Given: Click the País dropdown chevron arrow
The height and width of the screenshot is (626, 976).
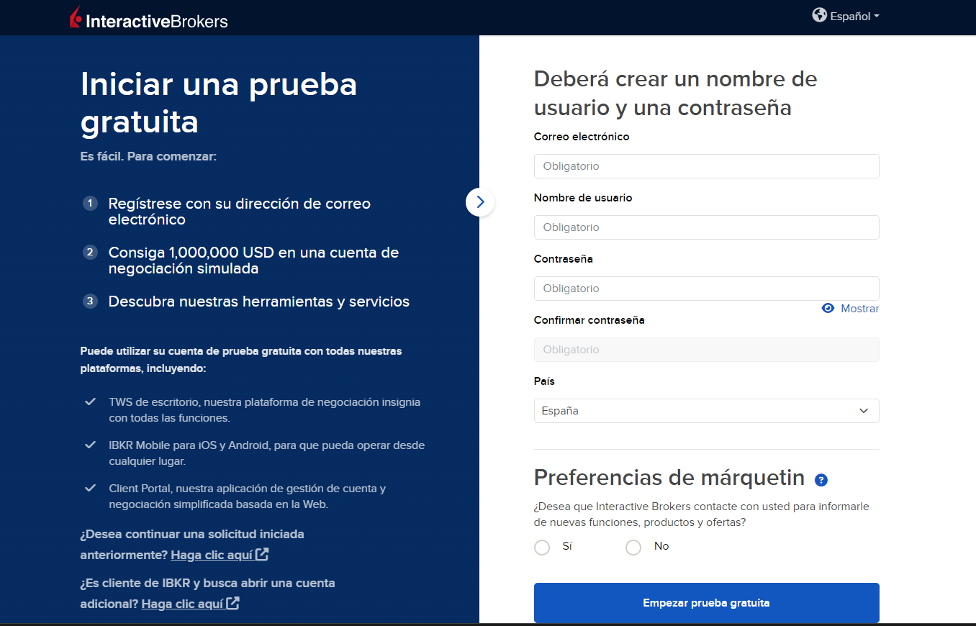Looking at the screenshot, I should (x=864, y=411).
